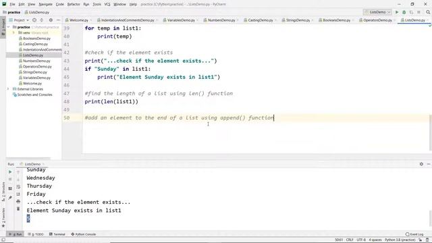
Task: Click the practice breadcrumb in navigation bar
Action: click(11, 12)
